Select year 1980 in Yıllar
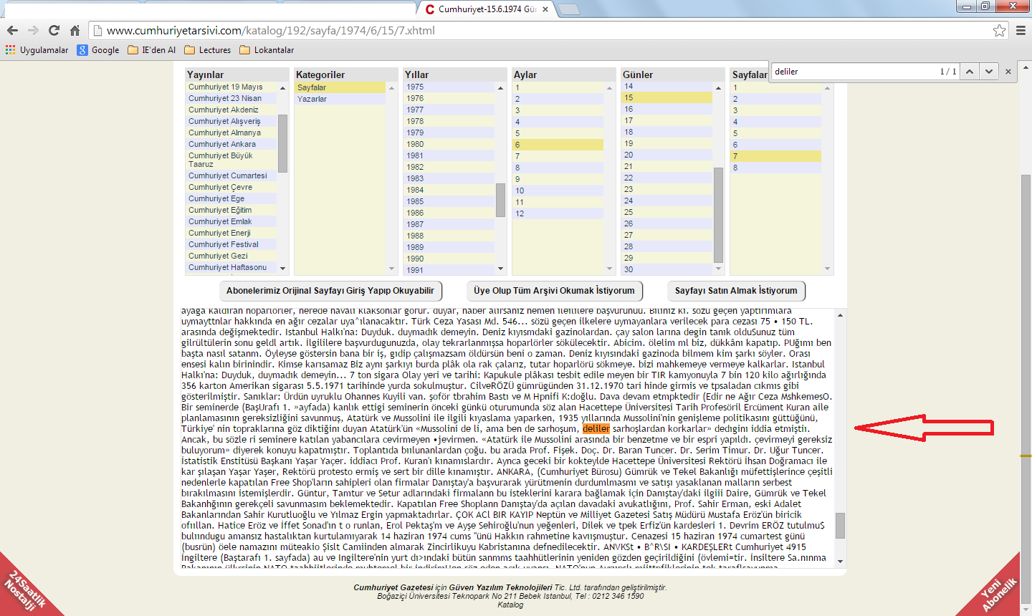The height and width of the screenshot is (616, 1032). tap(449, 144)
